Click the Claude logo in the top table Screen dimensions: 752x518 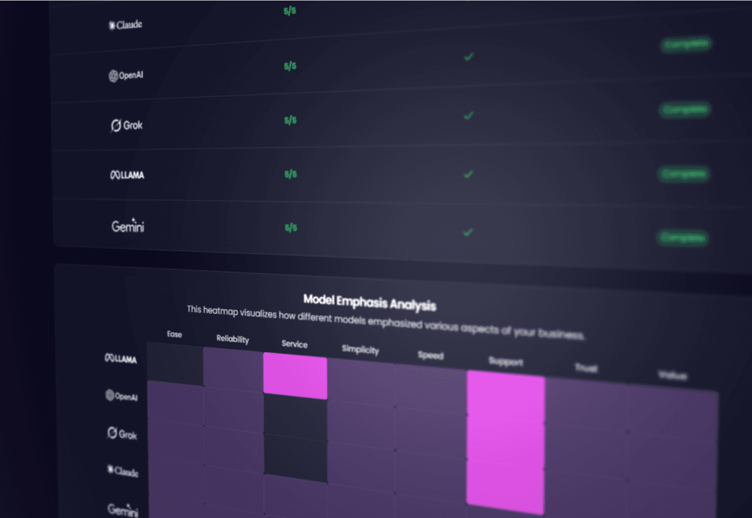pyautogui.click(x=126, y=25)
